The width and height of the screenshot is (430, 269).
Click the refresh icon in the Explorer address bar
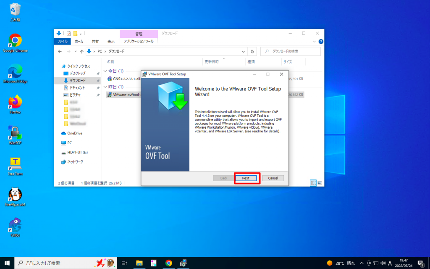[251, 51]
